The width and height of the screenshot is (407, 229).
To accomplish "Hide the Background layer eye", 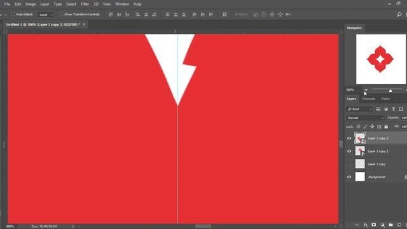I will click(349, 177).
